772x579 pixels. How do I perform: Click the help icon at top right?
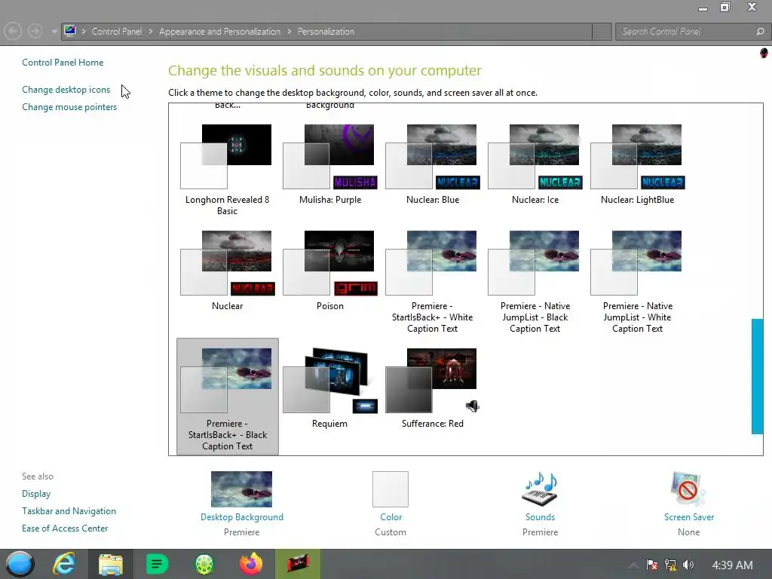(764, 53)
